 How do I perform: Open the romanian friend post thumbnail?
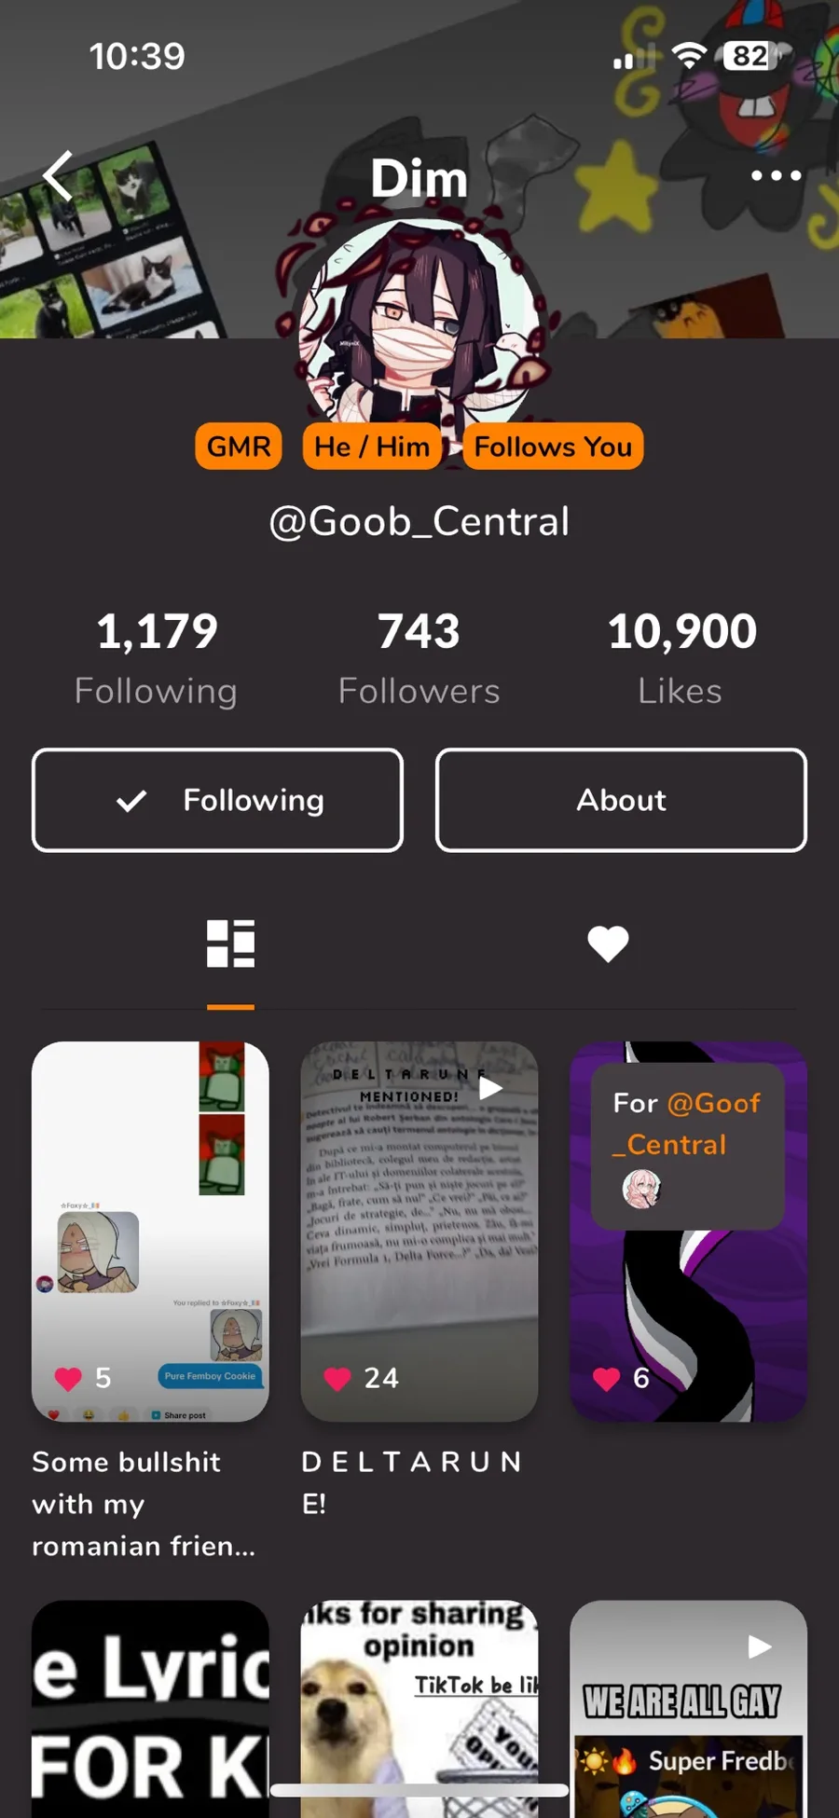(150, 1231)
